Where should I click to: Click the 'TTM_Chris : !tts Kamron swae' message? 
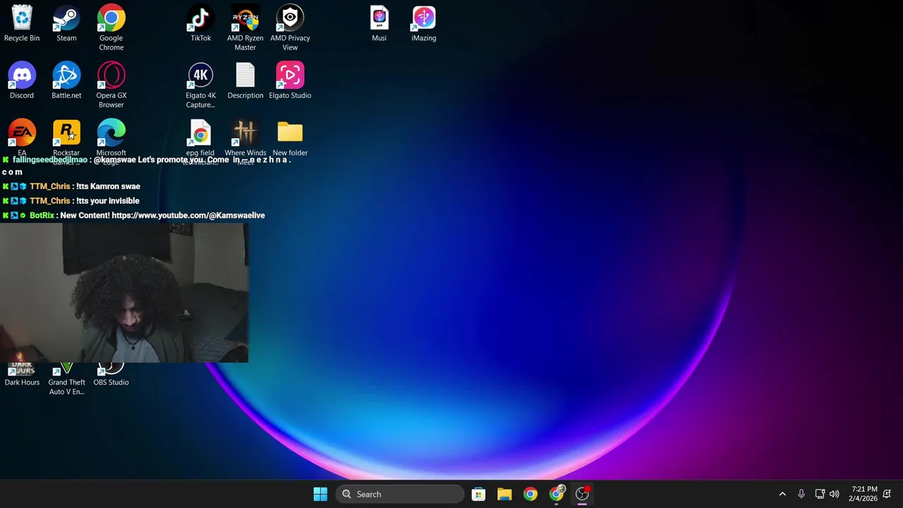click(x=72, y=186)
